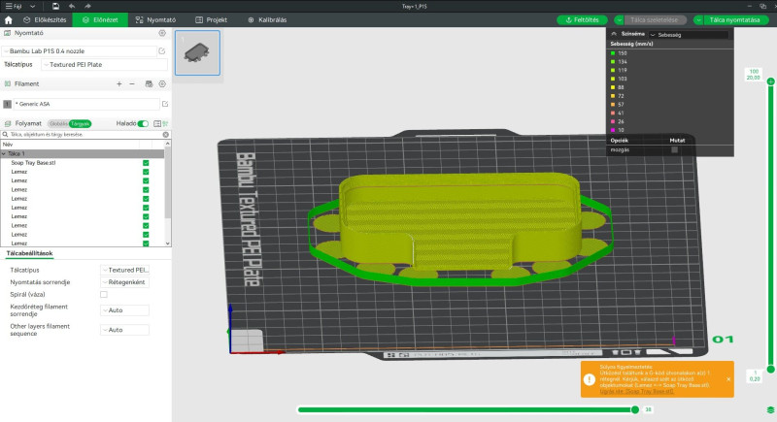Screen dimensions: 777x422
Task: Edit the Bambu Lab P1S preset
Action: coord(161,51)
